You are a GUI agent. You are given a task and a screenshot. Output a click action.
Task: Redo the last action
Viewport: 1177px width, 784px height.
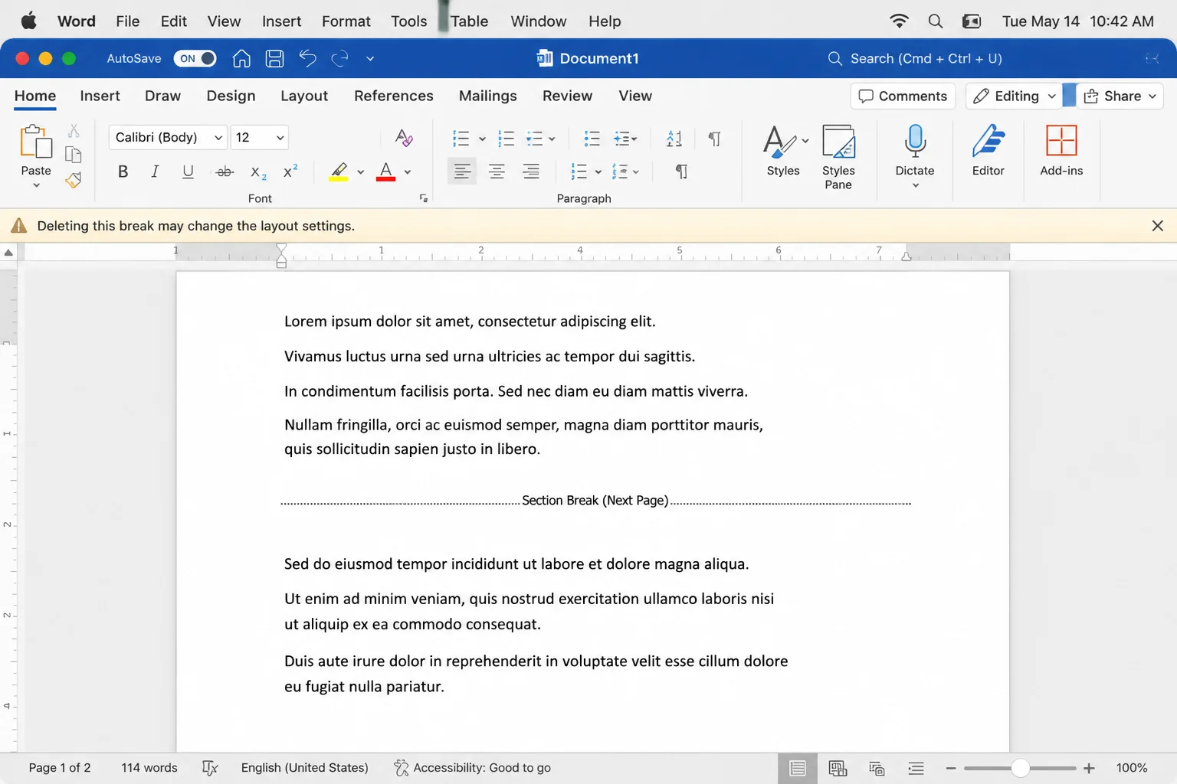tap(339, 58)
